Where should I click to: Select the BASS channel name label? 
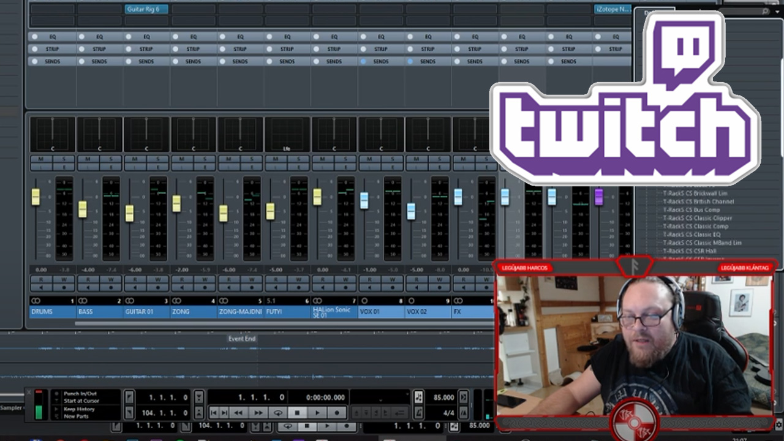pos(99,312)
